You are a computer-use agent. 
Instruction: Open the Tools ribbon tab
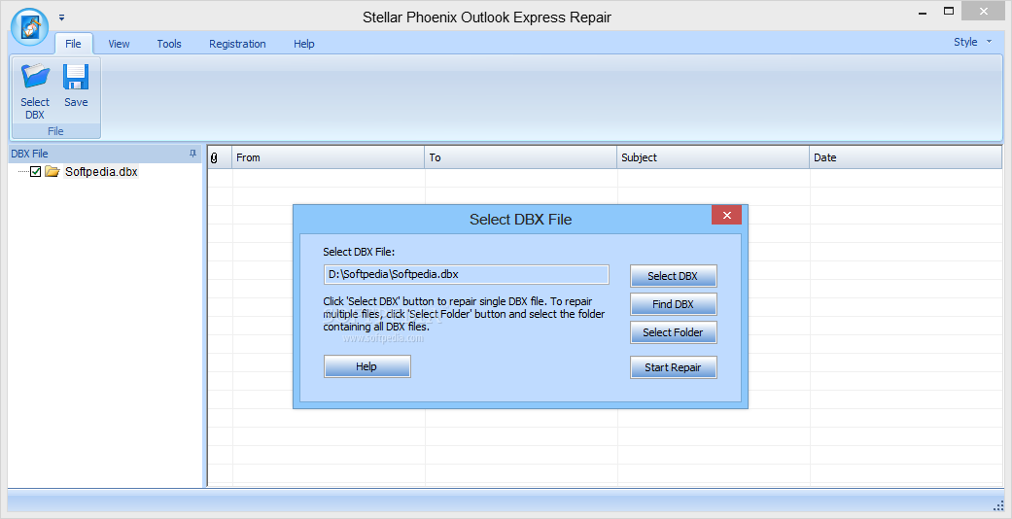169,44
